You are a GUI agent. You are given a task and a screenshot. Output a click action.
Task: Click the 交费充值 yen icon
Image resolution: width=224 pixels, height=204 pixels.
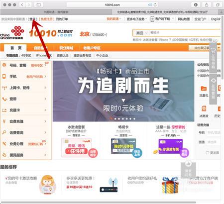(x=4, y=121)
